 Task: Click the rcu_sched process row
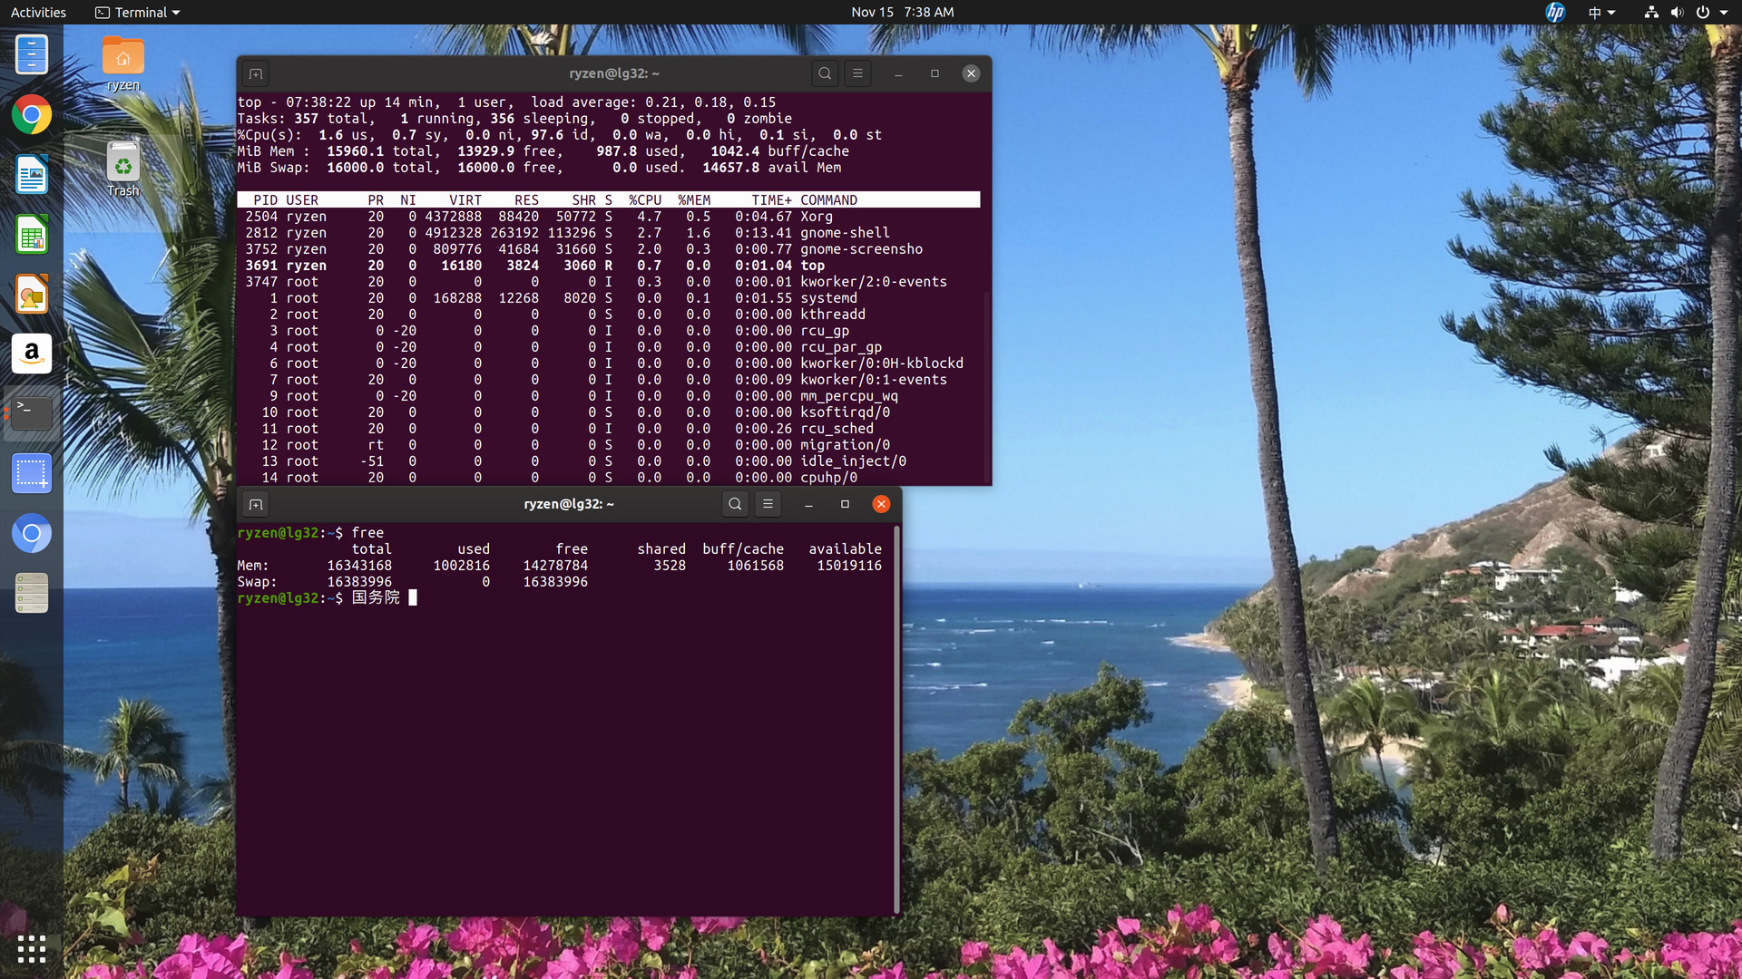608,429
